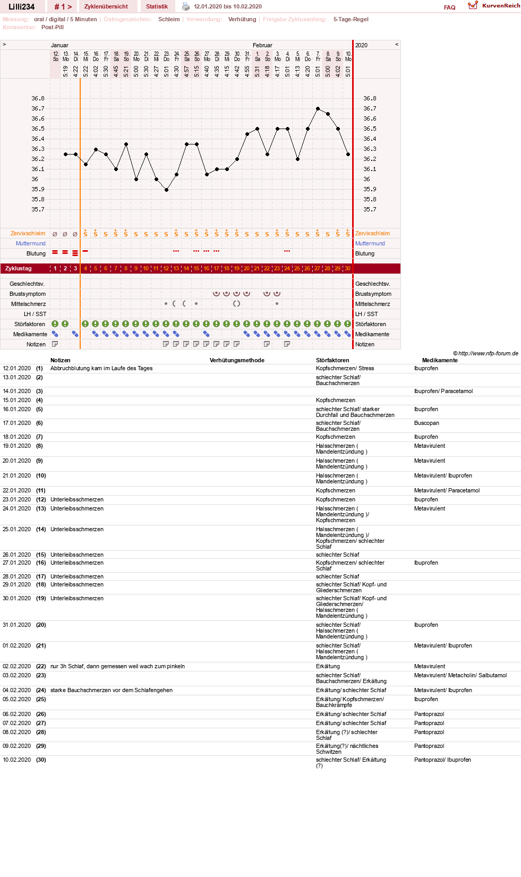Click the Mittelschmerz symbol on cycle day 19

click(236, 304)
